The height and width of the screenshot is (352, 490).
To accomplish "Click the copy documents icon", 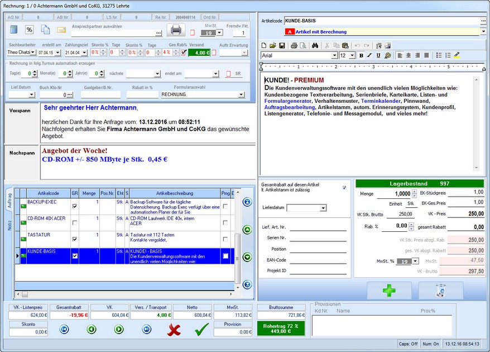I will click(46, 30).
